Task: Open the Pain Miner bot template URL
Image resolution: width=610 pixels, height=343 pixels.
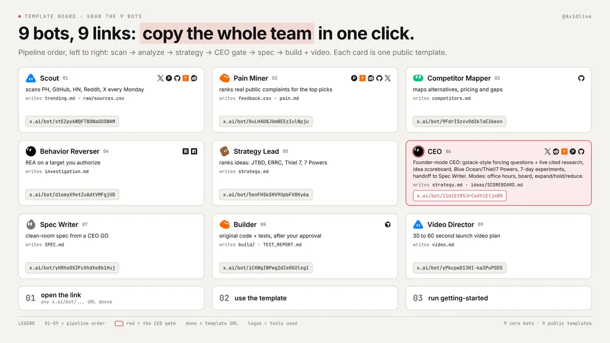Action: tap(265, 121)
